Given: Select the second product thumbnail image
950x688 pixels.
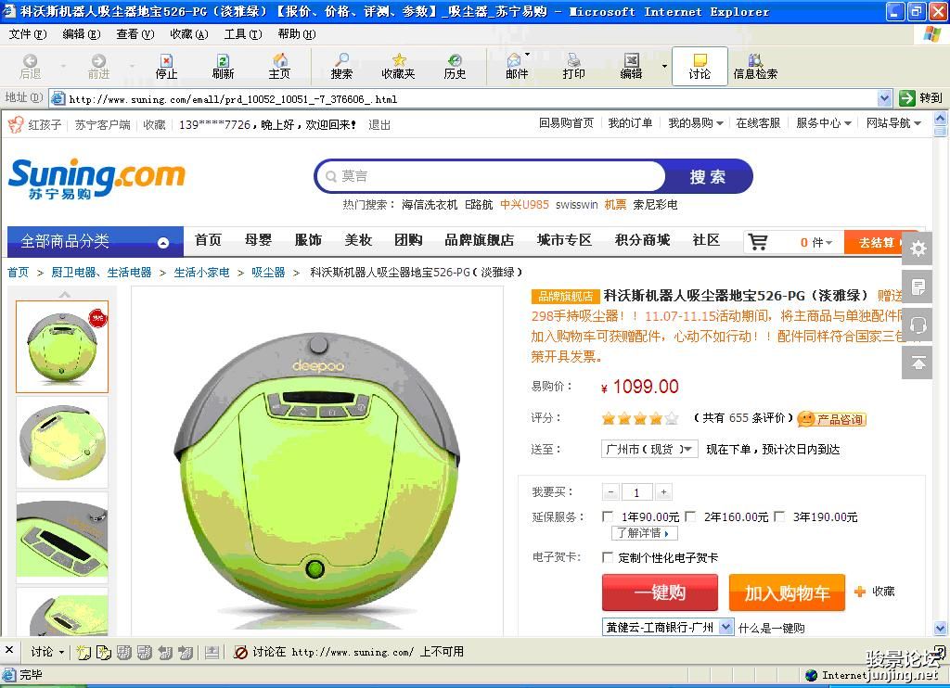Looking at the screenshot, I should 62,442.
